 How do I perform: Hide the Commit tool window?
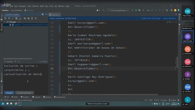point(46,14)
